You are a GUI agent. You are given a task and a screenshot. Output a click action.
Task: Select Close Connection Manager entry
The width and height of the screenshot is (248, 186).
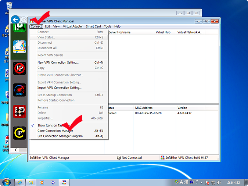click(x=69, y=131)
